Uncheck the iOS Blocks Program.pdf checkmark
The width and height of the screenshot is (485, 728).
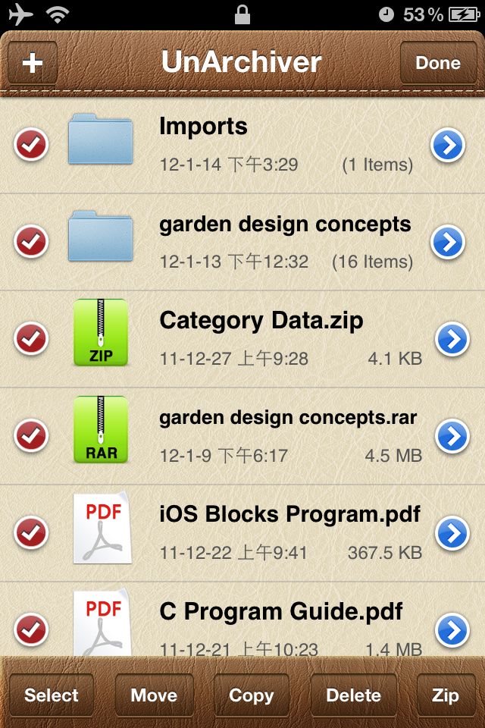[x=31, y=532]
